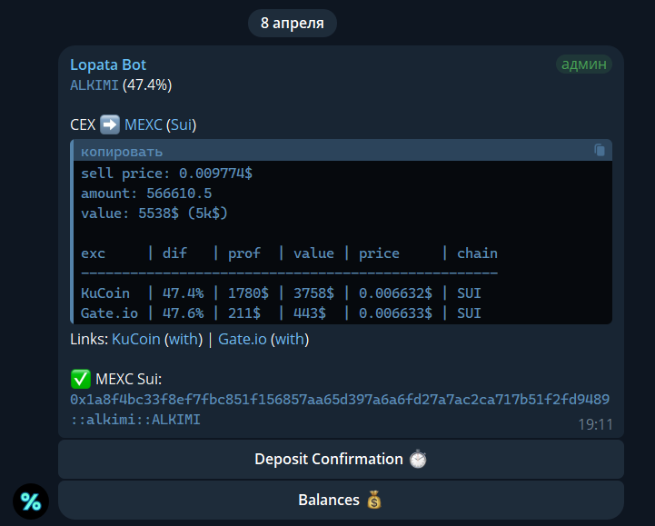655x526 pixels.
Task: Click the copy code icon
Action: (600, 150)
